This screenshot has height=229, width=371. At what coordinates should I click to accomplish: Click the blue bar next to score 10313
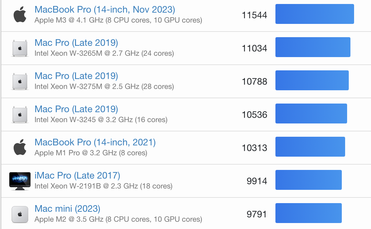[x=310, y=147]
